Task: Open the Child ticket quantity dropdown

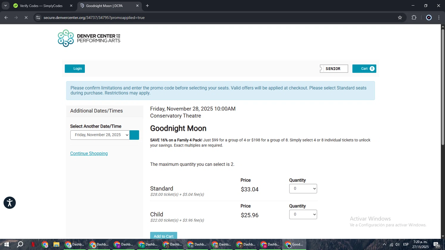Action: [x=303, y=214]
